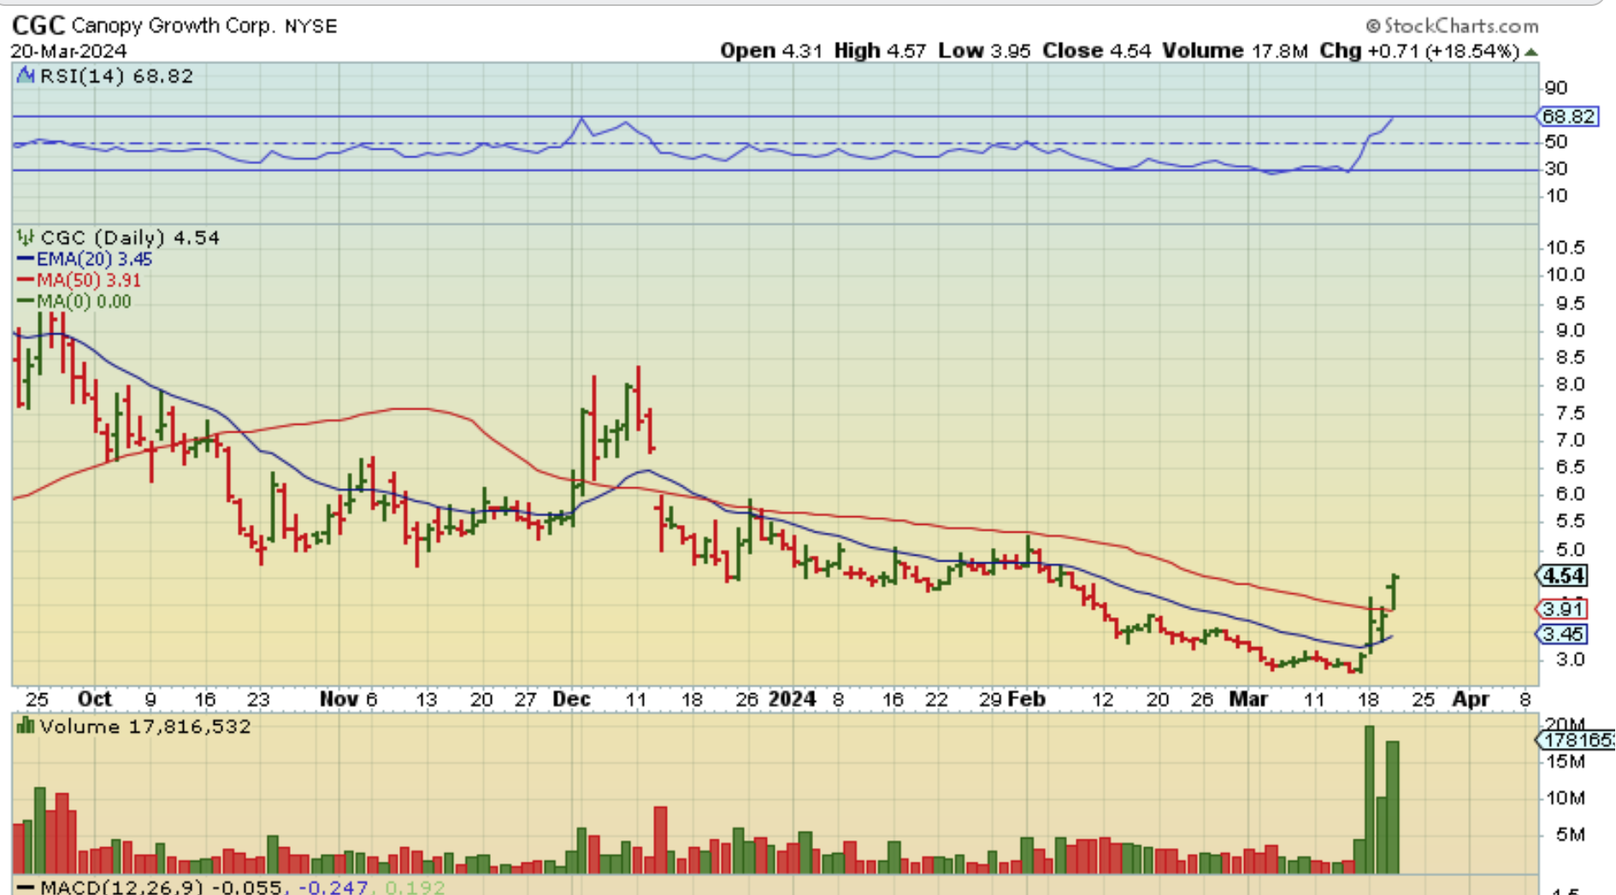Click the 5.0 label on the price axis
This screenshot has width=1616, height=895.
point(1570,550)
